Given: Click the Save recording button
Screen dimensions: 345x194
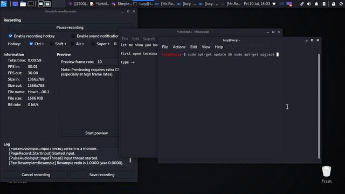Looking at the screenshot, I should (x=102, y=175).
